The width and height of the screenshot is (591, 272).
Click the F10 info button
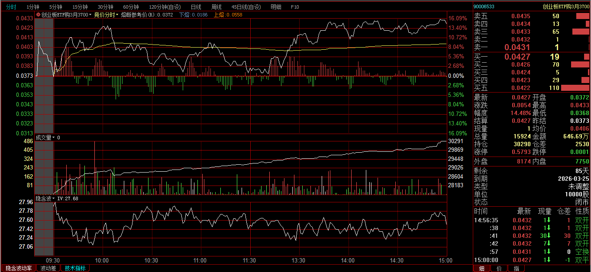coord(295,7)
